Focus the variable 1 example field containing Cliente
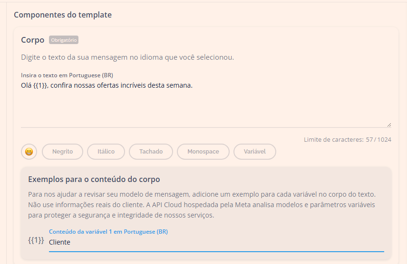 [216, 242]
